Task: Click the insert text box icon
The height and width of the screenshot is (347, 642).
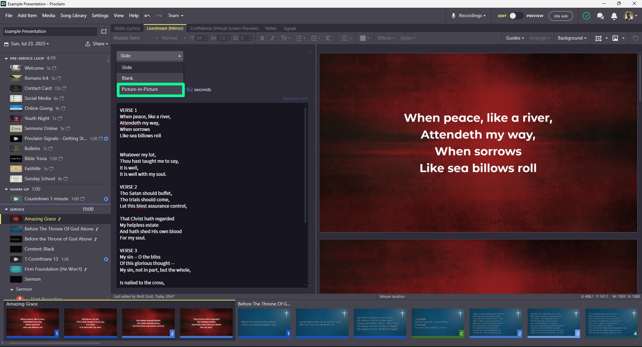Action: click(598, 38)
